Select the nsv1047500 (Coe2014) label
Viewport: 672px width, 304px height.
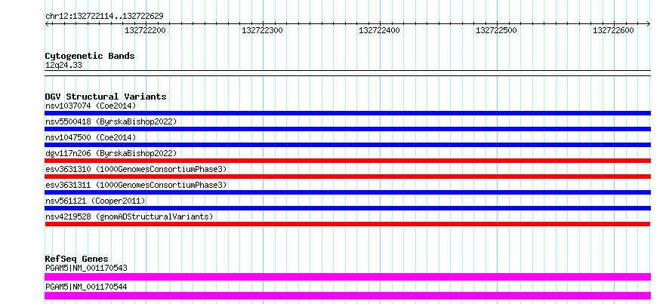91,137
